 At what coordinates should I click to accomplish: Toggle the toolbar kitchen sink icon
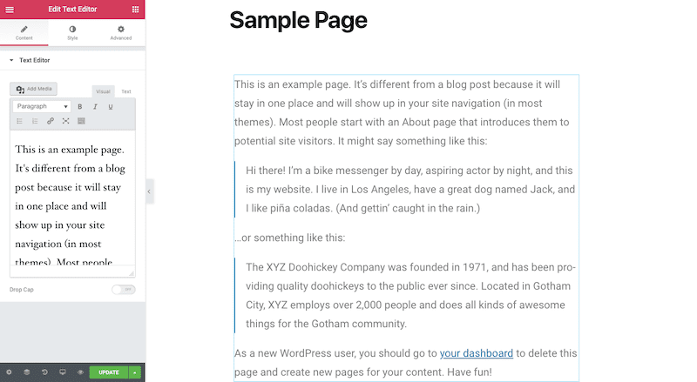pos(81,121)
